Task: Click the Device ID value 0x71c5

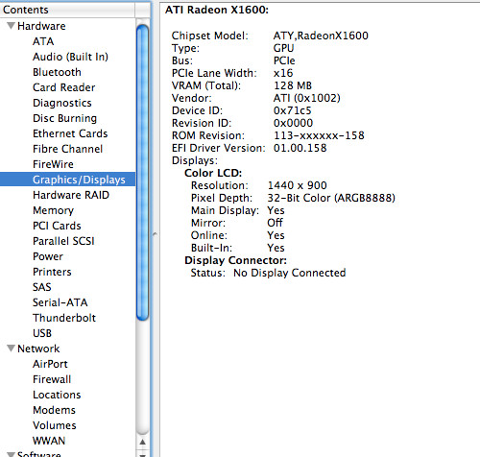Action: click(x=292, y=110)
